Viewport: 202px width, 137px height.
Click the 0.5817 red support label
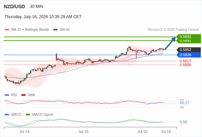coord(185,61)
